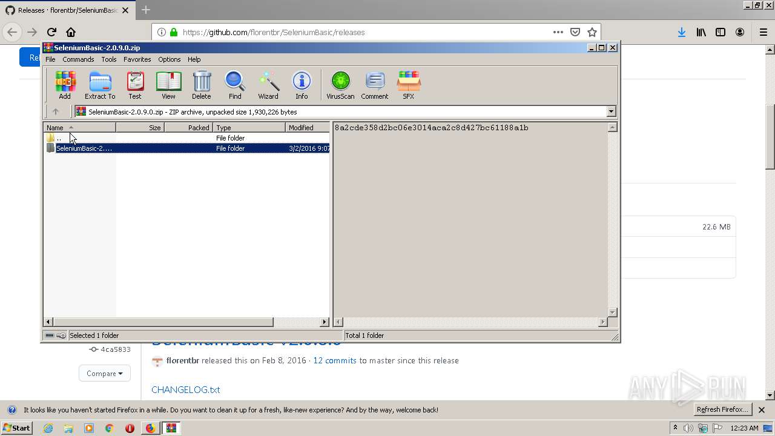Click the taskbar clock 12:23 AM
Image resolution: width=775 pixels, height=436 pixels.
coord(744,428)
